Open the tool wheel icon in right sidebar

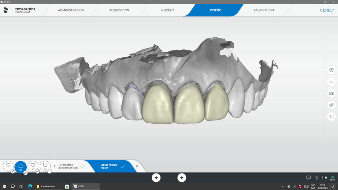[x=331, y=70]
